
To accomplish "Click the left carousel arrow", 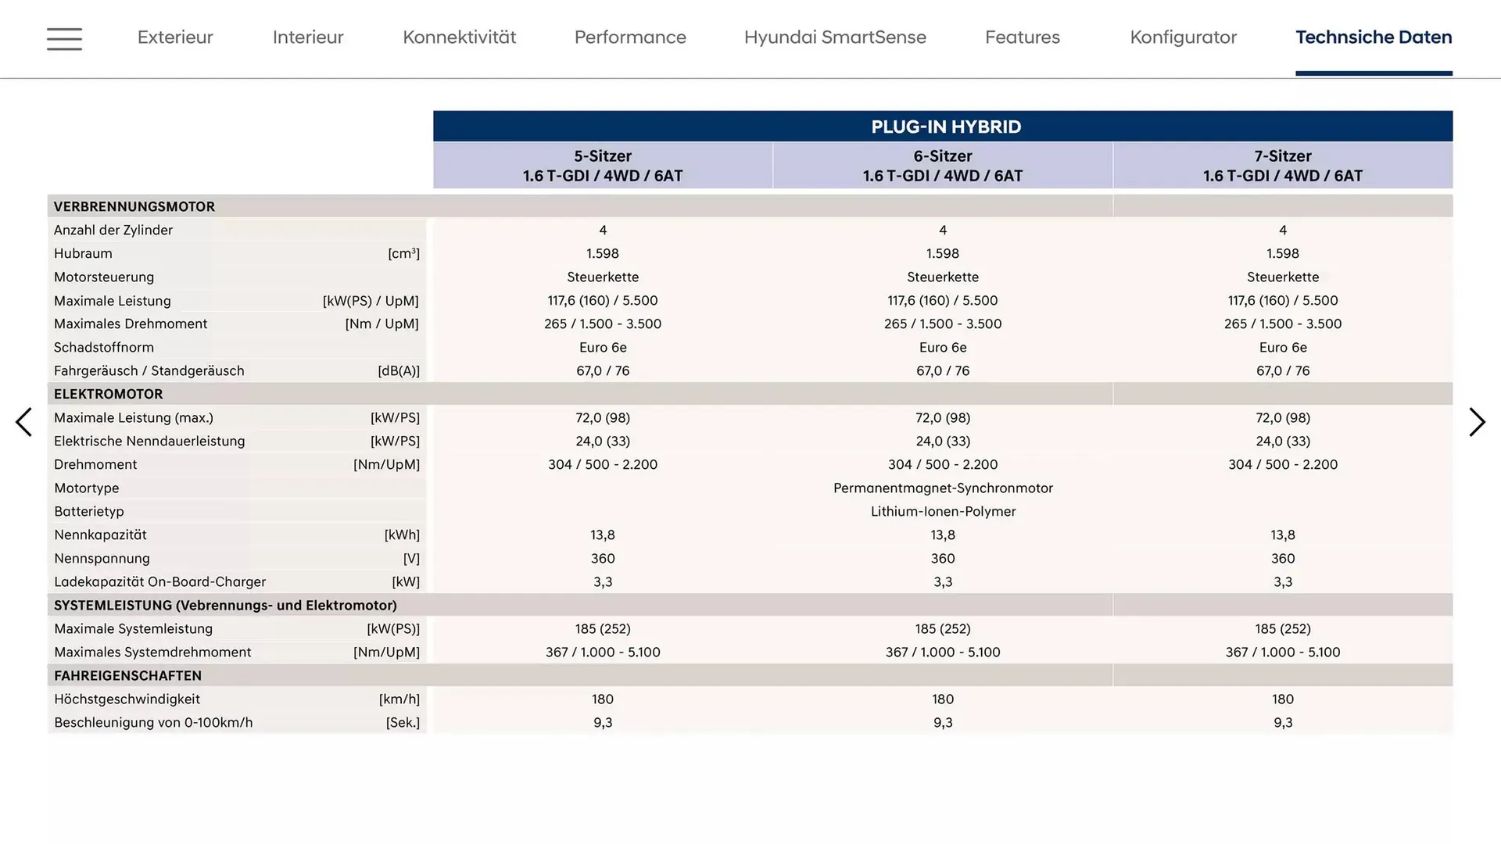I will (x=24, y=422).
